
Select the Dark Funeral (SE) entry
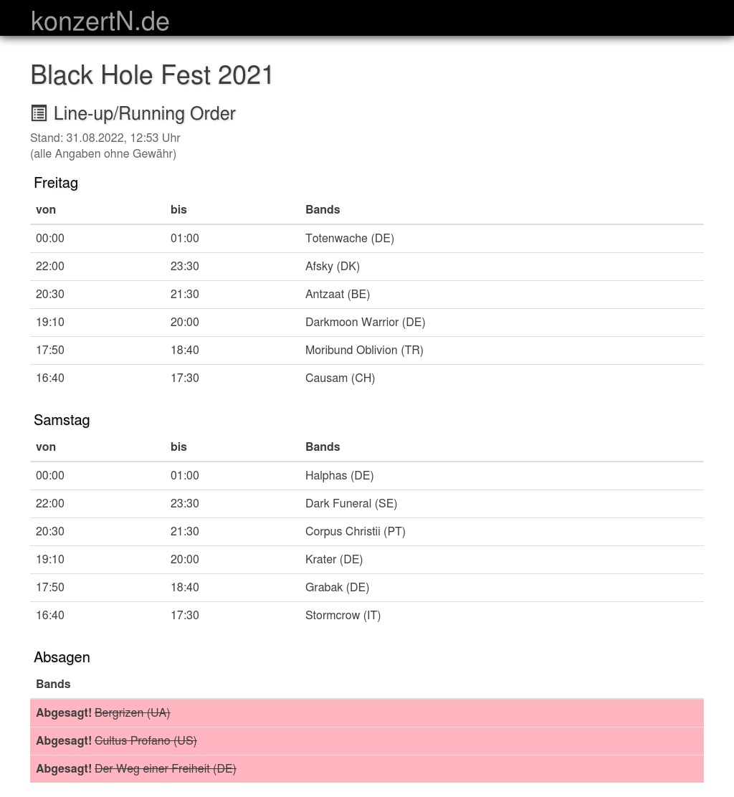pos(351,503)
